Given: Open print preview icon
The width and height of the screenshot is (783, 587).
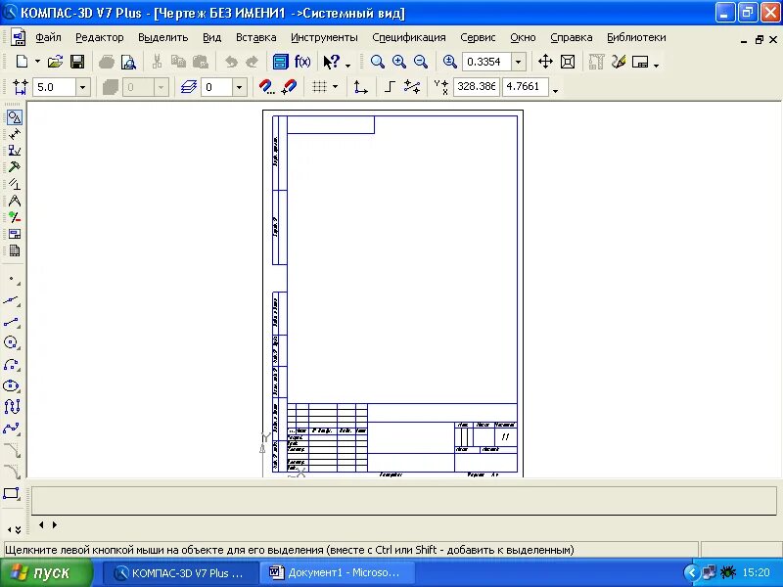Looking at the screenshot, I should tap(129, 62).
